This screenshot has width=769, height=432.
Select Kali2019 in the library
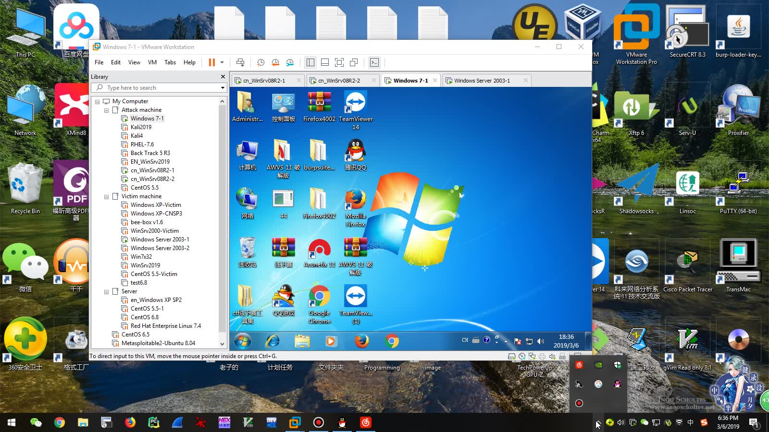(141, 127)
